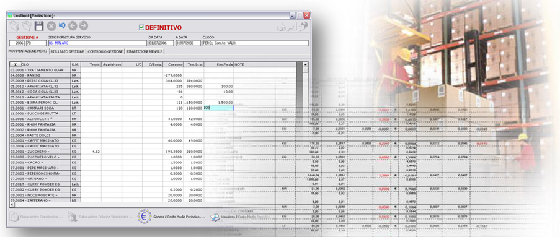Click Genera il Costo Medio Periodico
The width and height of the screenshot is (560, 237).
[x=179, y=217]
